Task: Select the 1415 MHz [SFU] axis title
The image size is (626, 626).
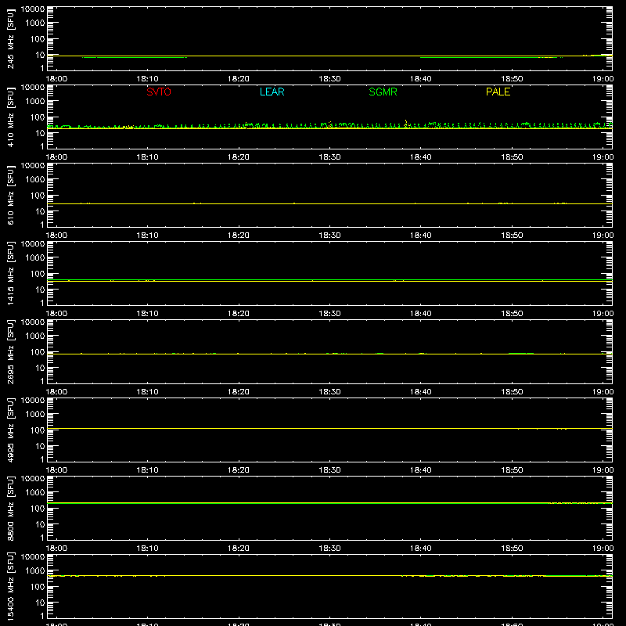Action: tap(10, 273)
